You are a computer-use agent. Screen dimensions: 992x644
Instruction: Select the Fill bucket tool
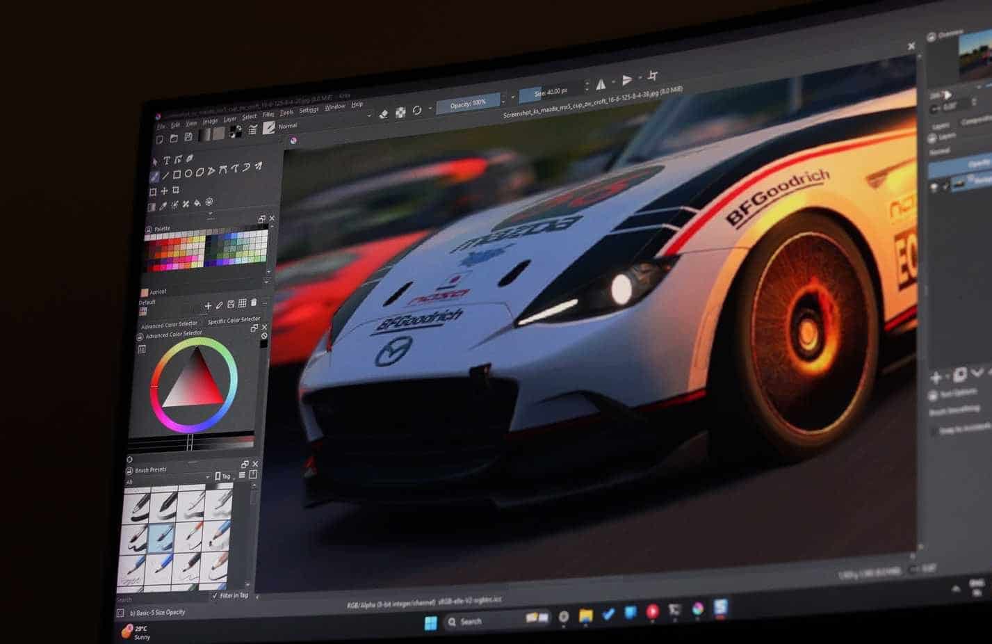(x=197, y=203)
